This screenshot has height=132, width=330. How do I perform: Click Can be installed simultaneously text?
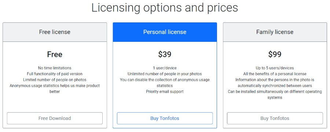(x=275, y=95)
